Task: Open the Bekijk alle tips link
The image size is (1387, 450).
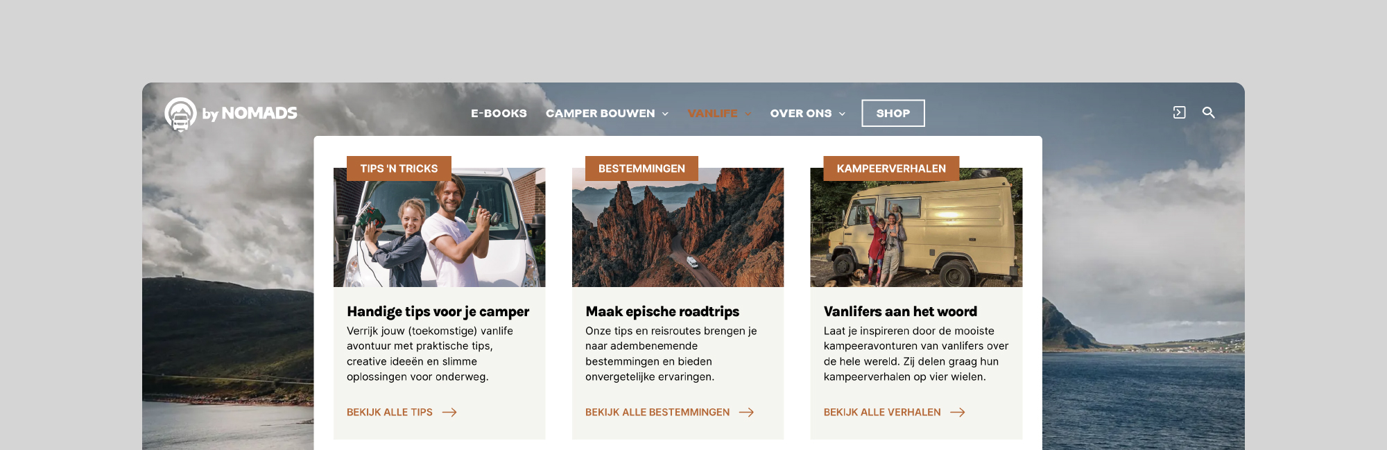Action: tap(390, 413)
